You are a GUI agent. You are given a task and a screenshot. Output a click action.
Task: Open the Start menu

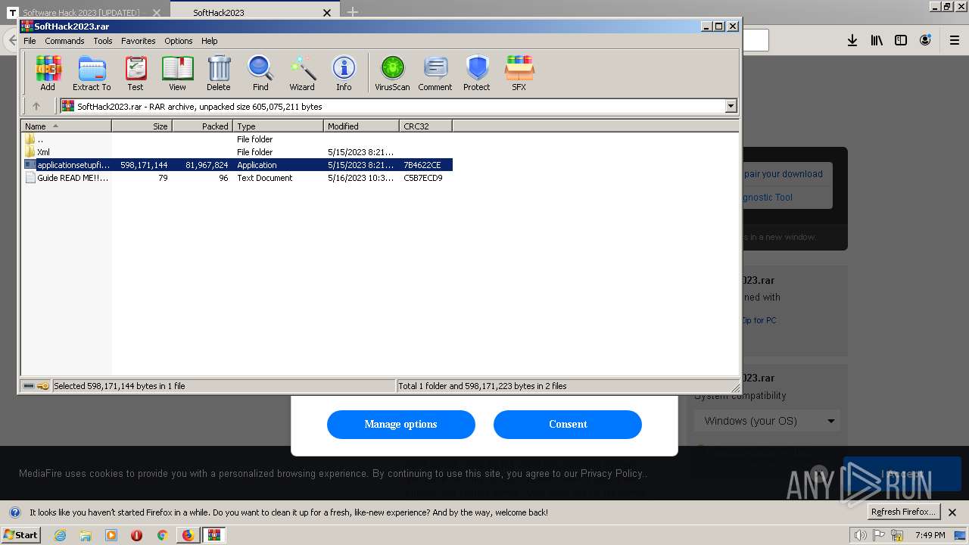pyautogui.click(x=20, y=535)
